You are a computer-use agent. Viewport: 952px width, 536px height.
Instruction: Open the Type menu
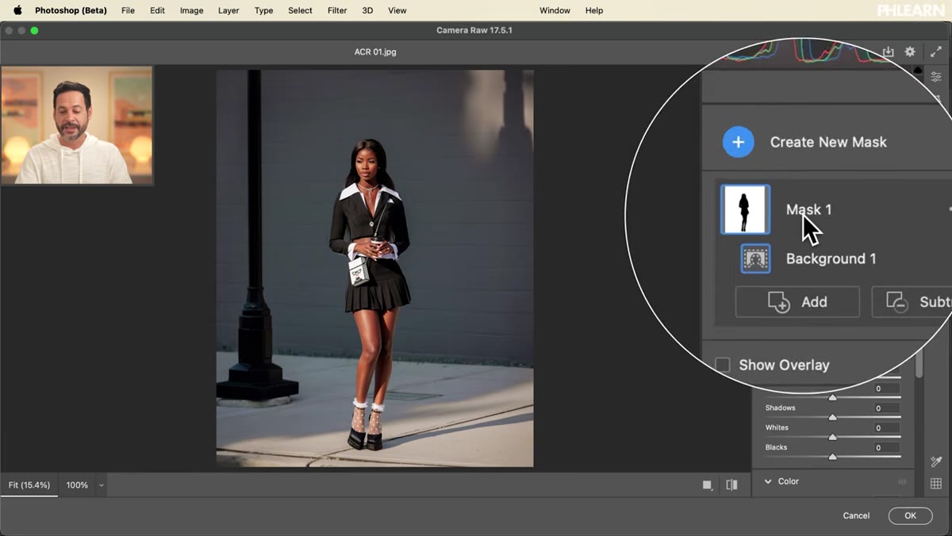263,10
